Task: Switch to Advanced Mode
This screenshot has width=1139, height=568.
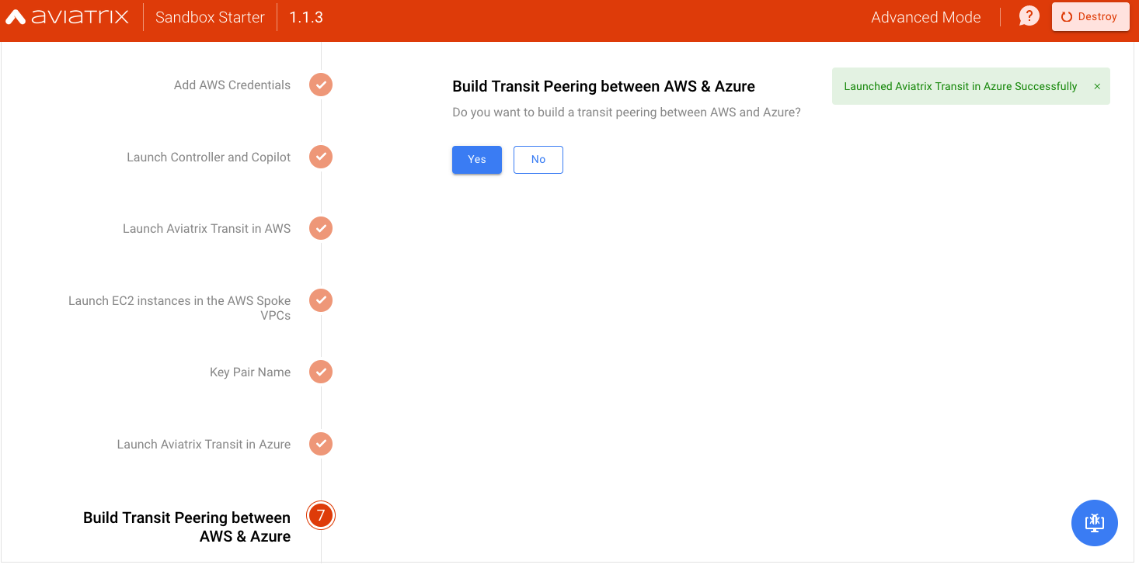Action: point(925,17)
